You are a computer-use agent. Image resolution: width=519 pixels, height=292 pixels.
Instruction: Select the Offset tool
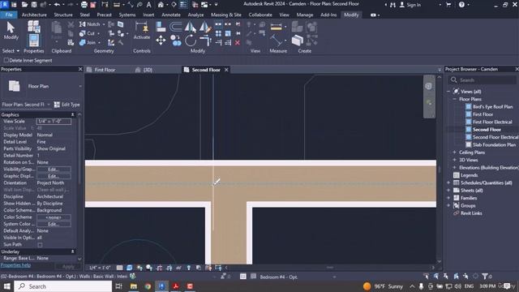click(x=176, y=27)
